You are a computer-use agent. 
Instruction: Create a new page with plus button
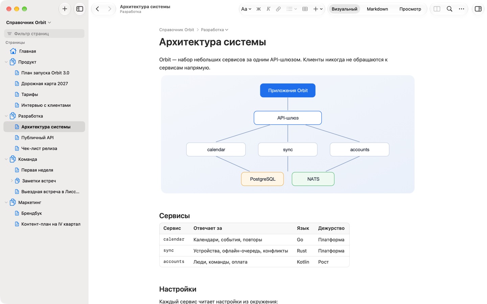(x=65, y=9)
